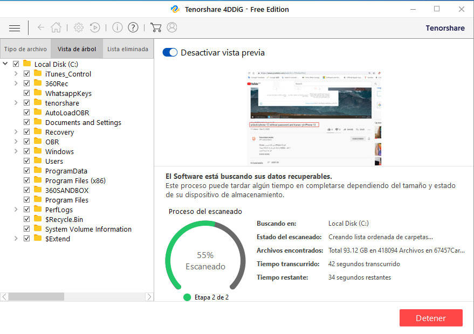Click the 360Rec folder icon
This screenshot has height=334, width=474.
tap(38, 83)
